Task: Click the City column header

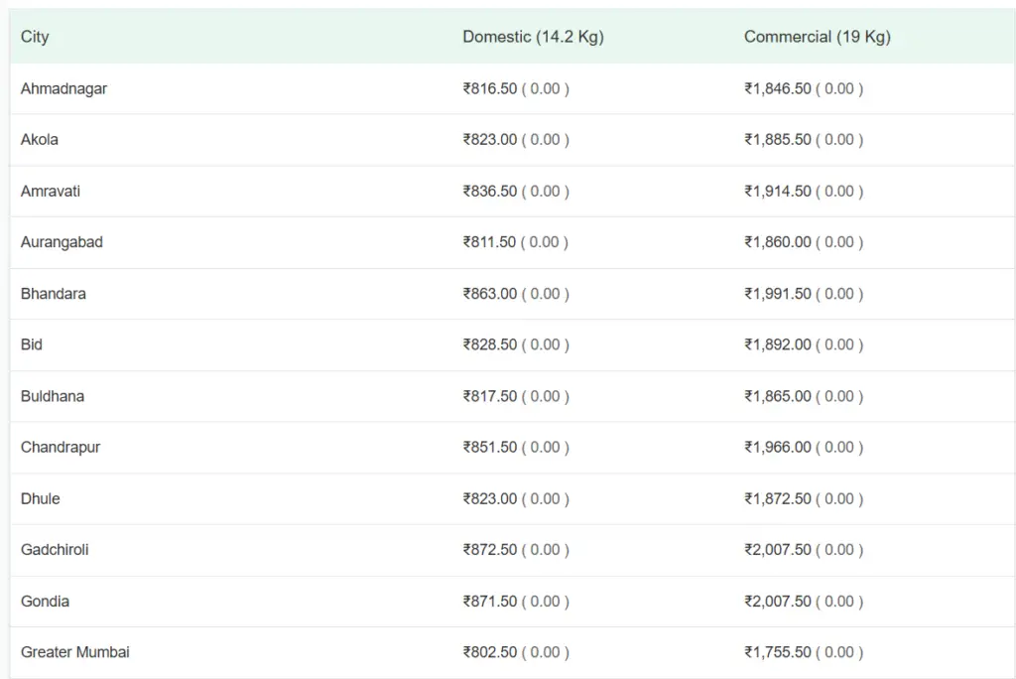Action: (x=35, y=37)
